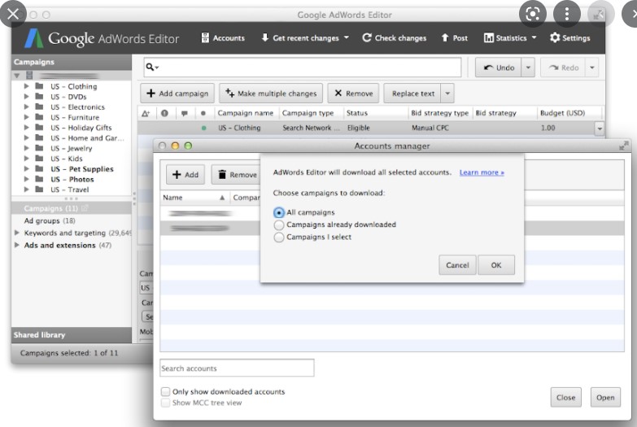The height and width of the screenshot is (427, 637).
Task: Select US - Jewelry campaign
Action: [x=71, y=148]
